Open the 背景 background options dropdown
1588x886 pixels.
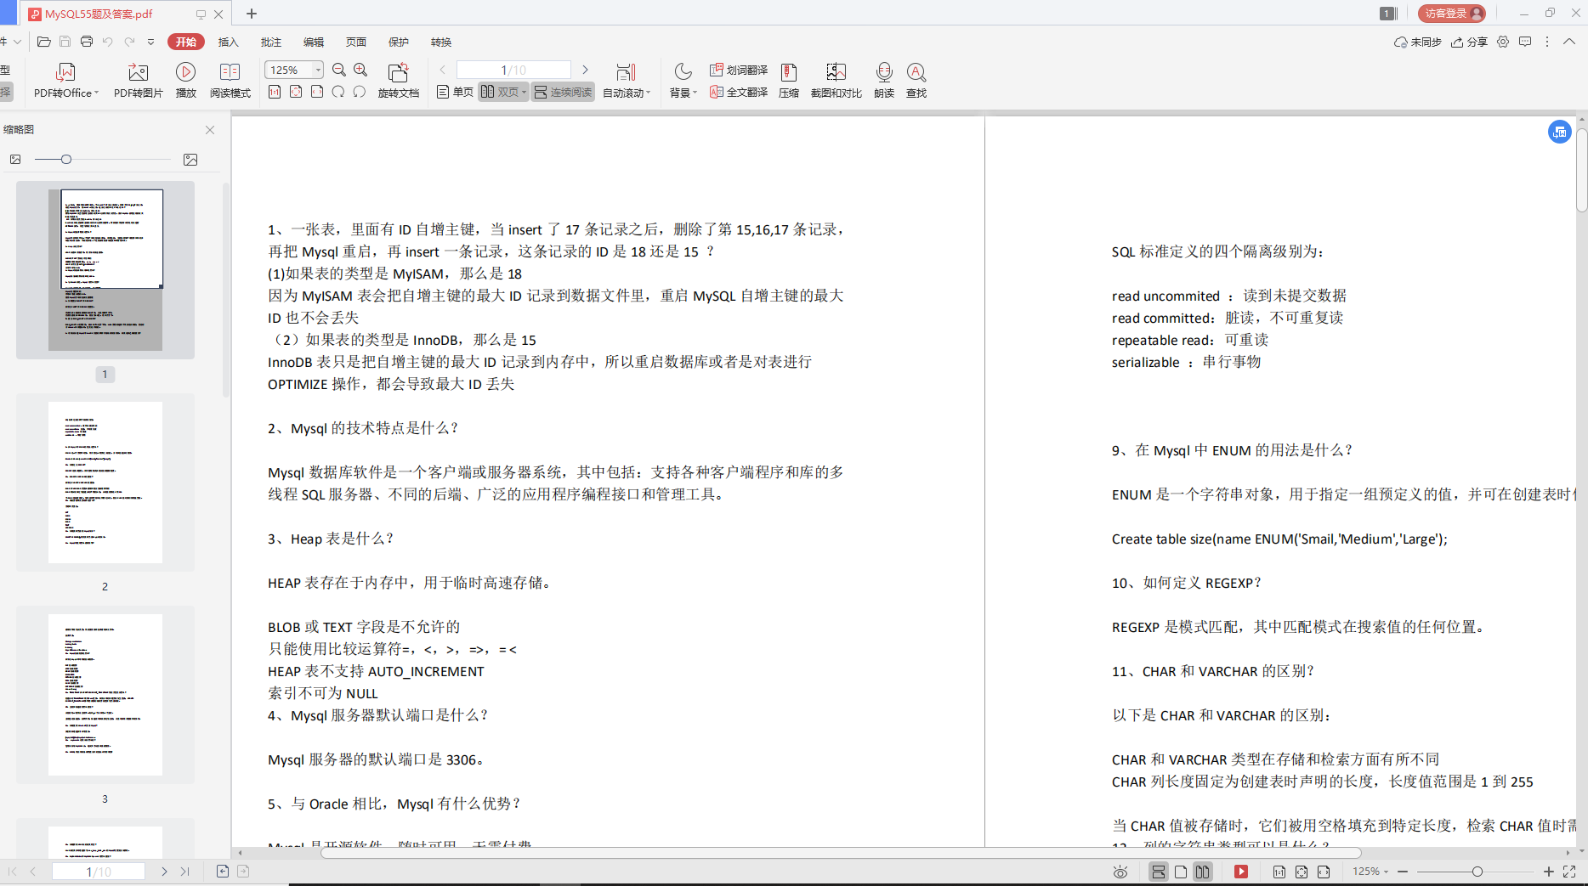pos(682,80)
